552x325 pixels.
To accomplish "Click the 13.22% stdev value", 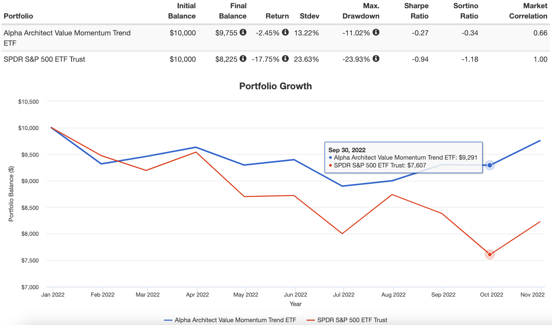I will (x=307, y=33).
